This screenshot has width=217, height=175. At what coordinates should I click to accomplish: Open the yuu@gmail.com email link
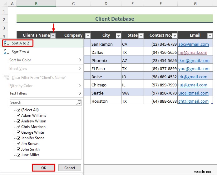click(x=194, y=69)
